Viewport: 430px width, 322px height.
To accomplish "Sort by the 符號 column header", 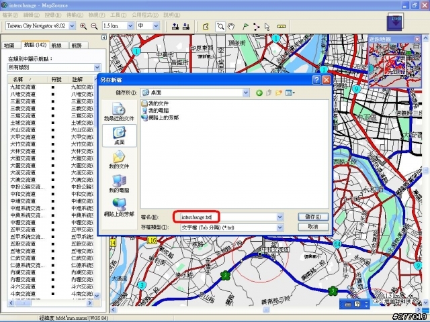I will pyautogui.click(x=56, y=79).
